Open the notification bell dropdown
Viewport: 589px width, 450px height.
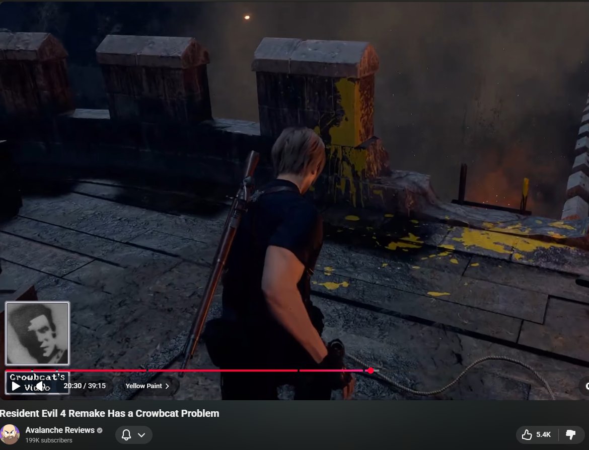(134, 435)
